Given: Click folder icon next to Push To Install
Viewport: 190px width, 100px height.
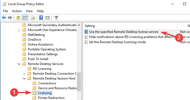Looking at the screenshot, I should pos(24,59).
